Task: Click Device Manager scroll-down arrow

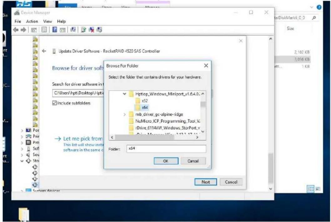Action: [x=271, y=189]
